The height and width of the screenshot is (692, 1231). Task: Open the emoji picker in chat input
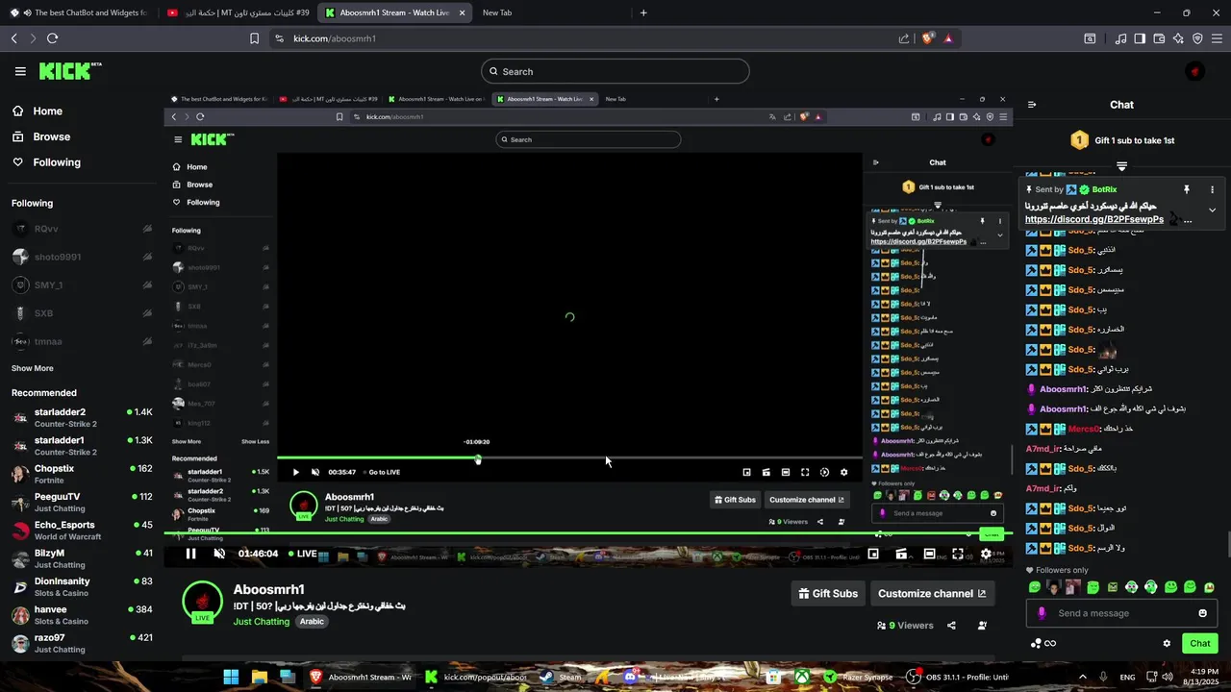[1202, 613]
